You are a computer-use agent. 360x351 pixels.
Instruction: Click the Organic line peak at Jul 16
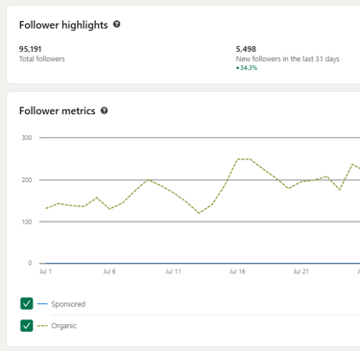[237, 159]
